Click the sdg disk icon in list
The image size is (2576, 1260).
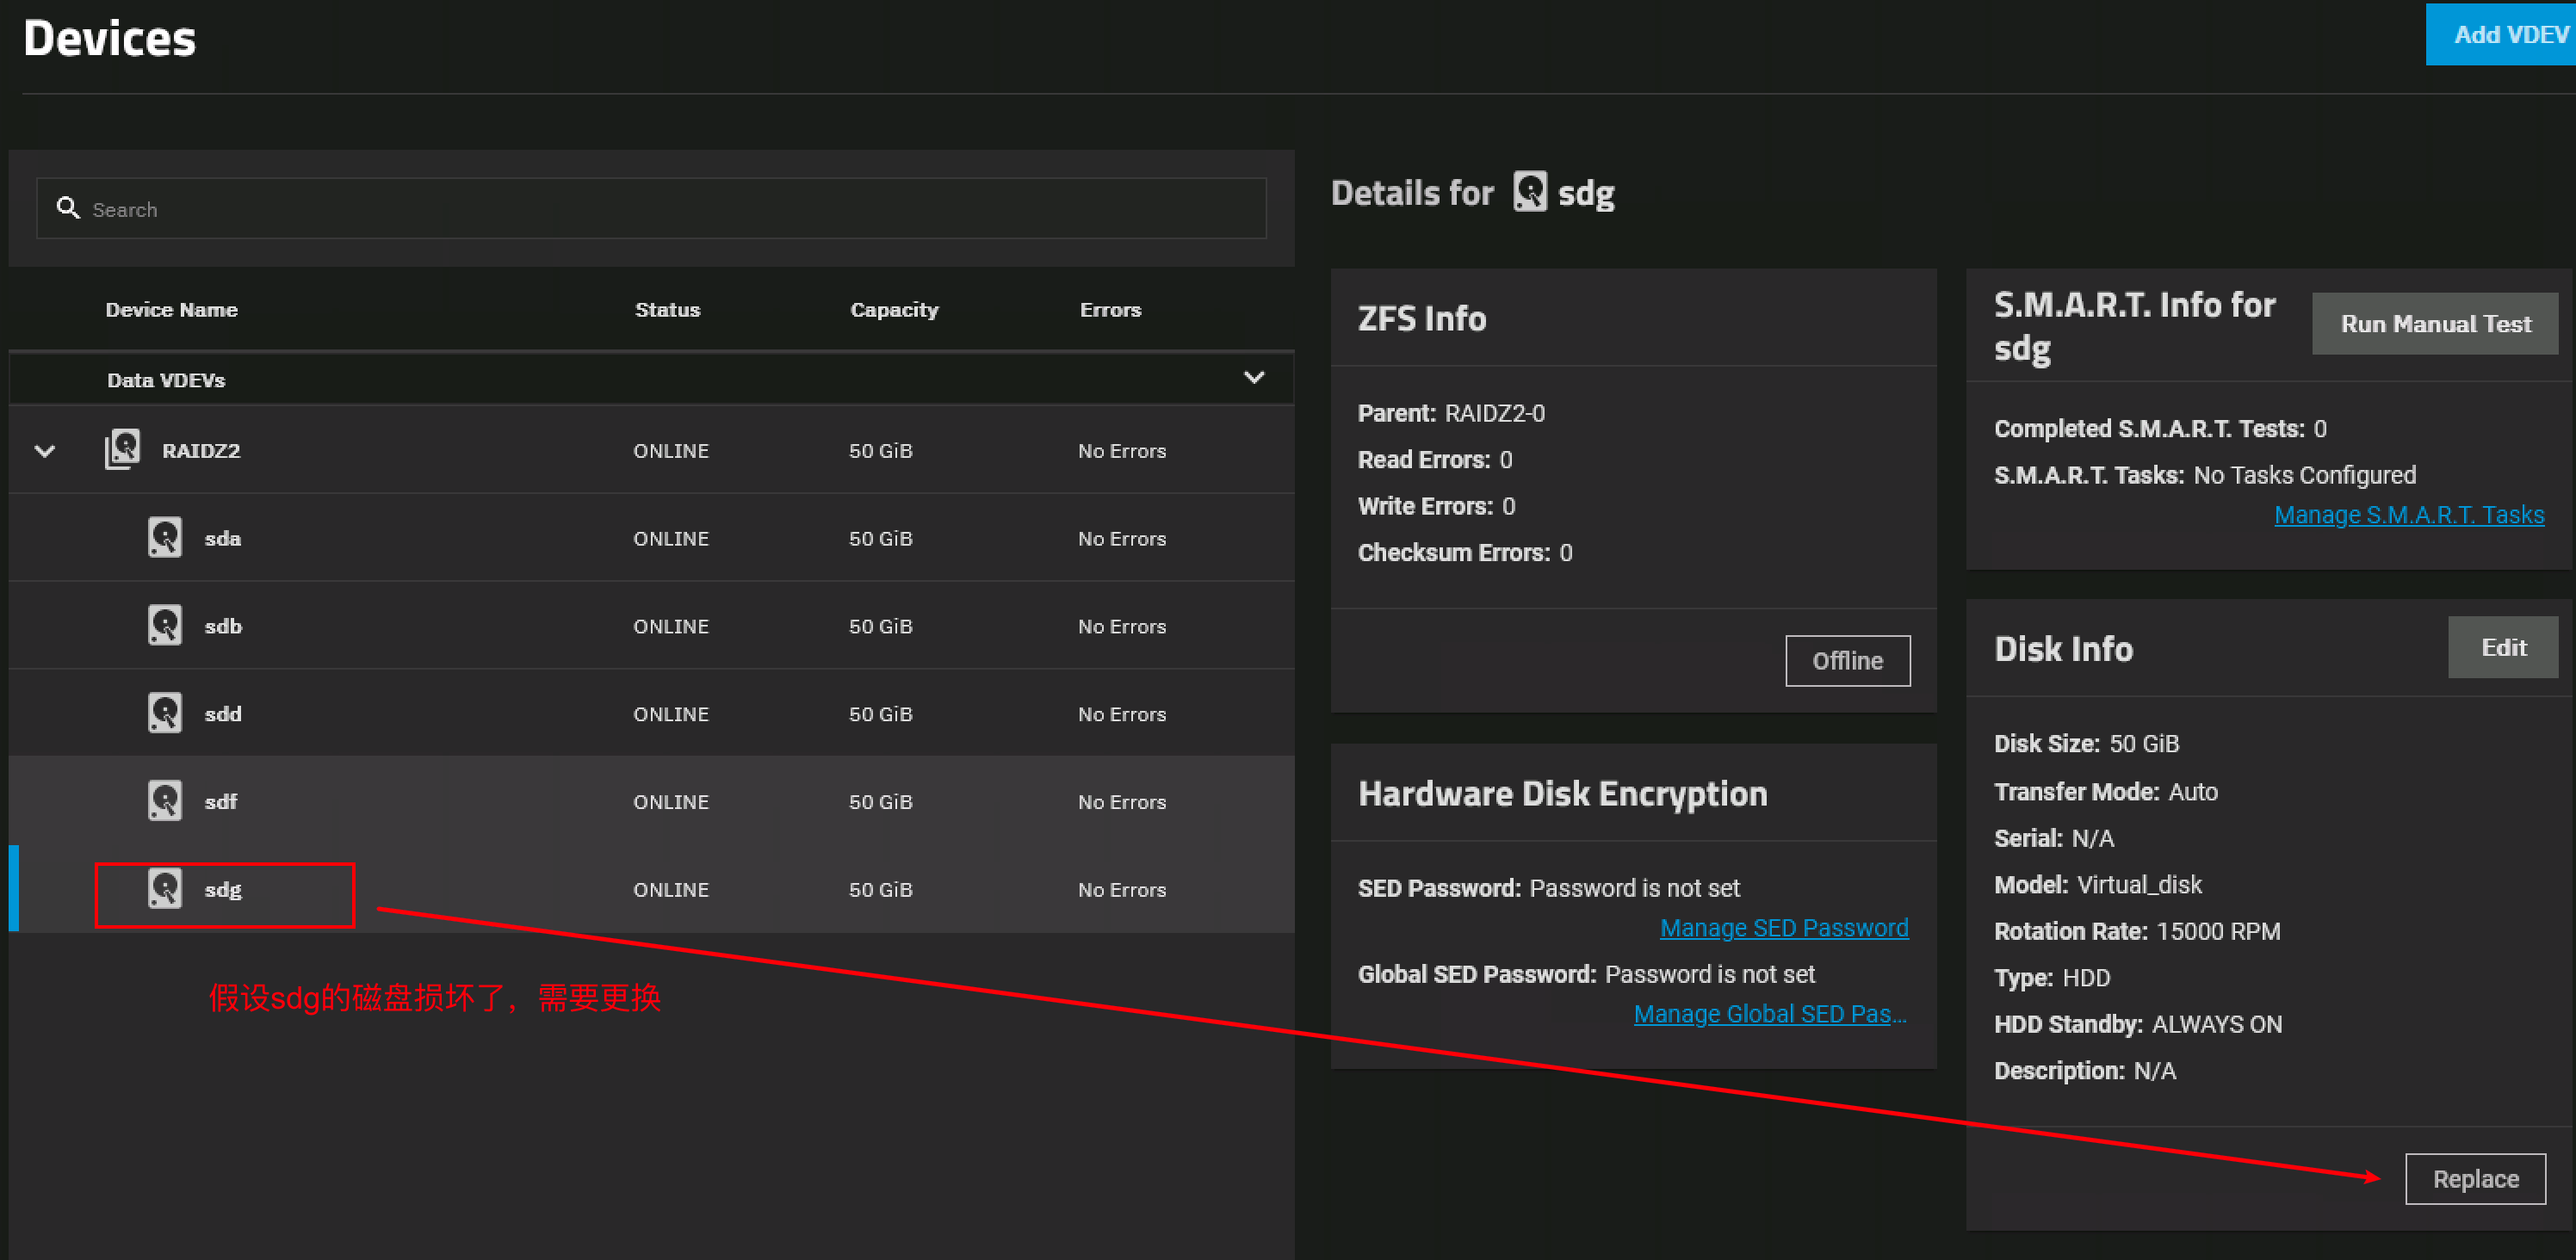165,888
